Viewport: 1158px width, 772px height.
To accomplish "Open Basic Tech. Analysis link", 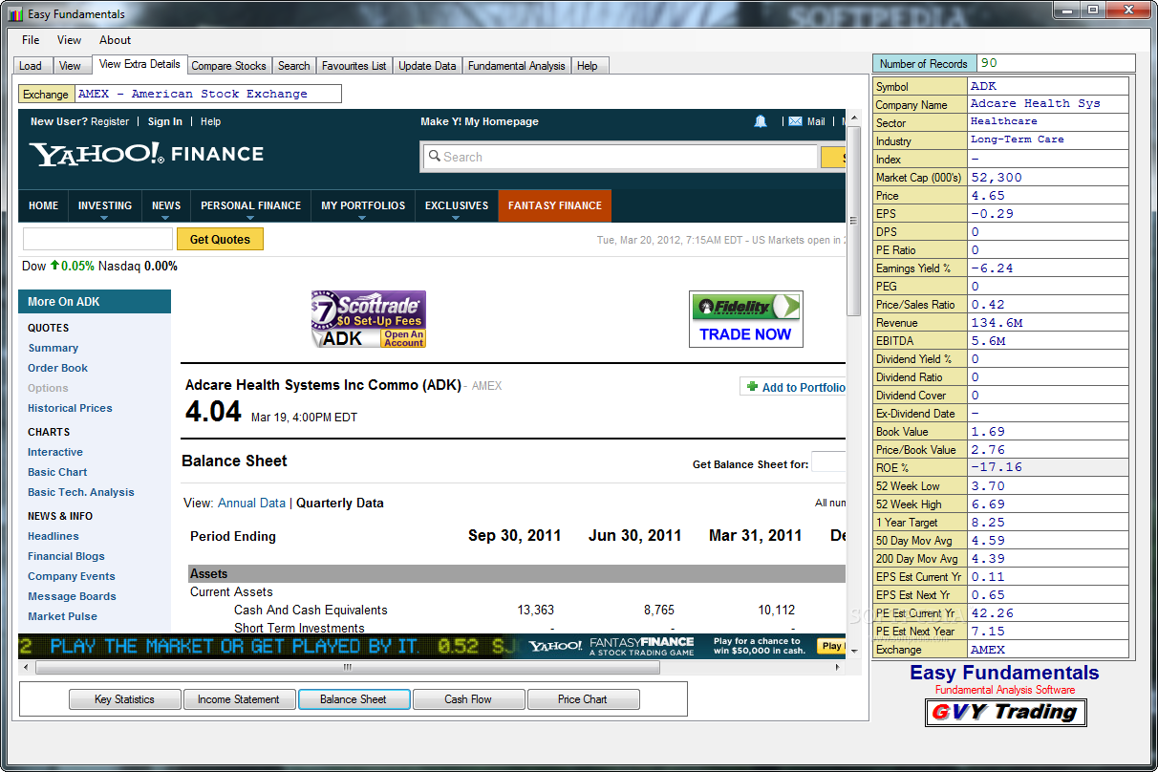I will [81, 492].
